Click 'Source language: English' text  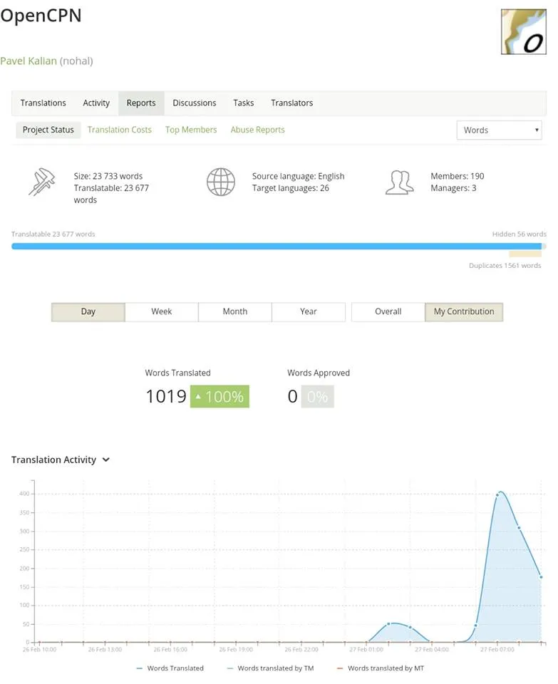point(298,176)
